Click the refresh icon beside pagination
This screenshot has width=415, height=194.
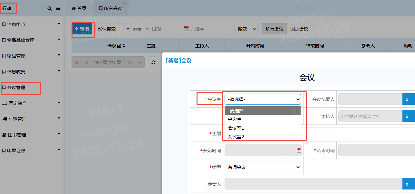pos(153,62)
